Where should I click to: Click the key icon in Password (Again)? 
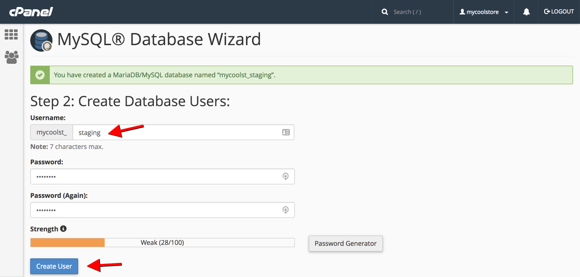click(286, 210)
